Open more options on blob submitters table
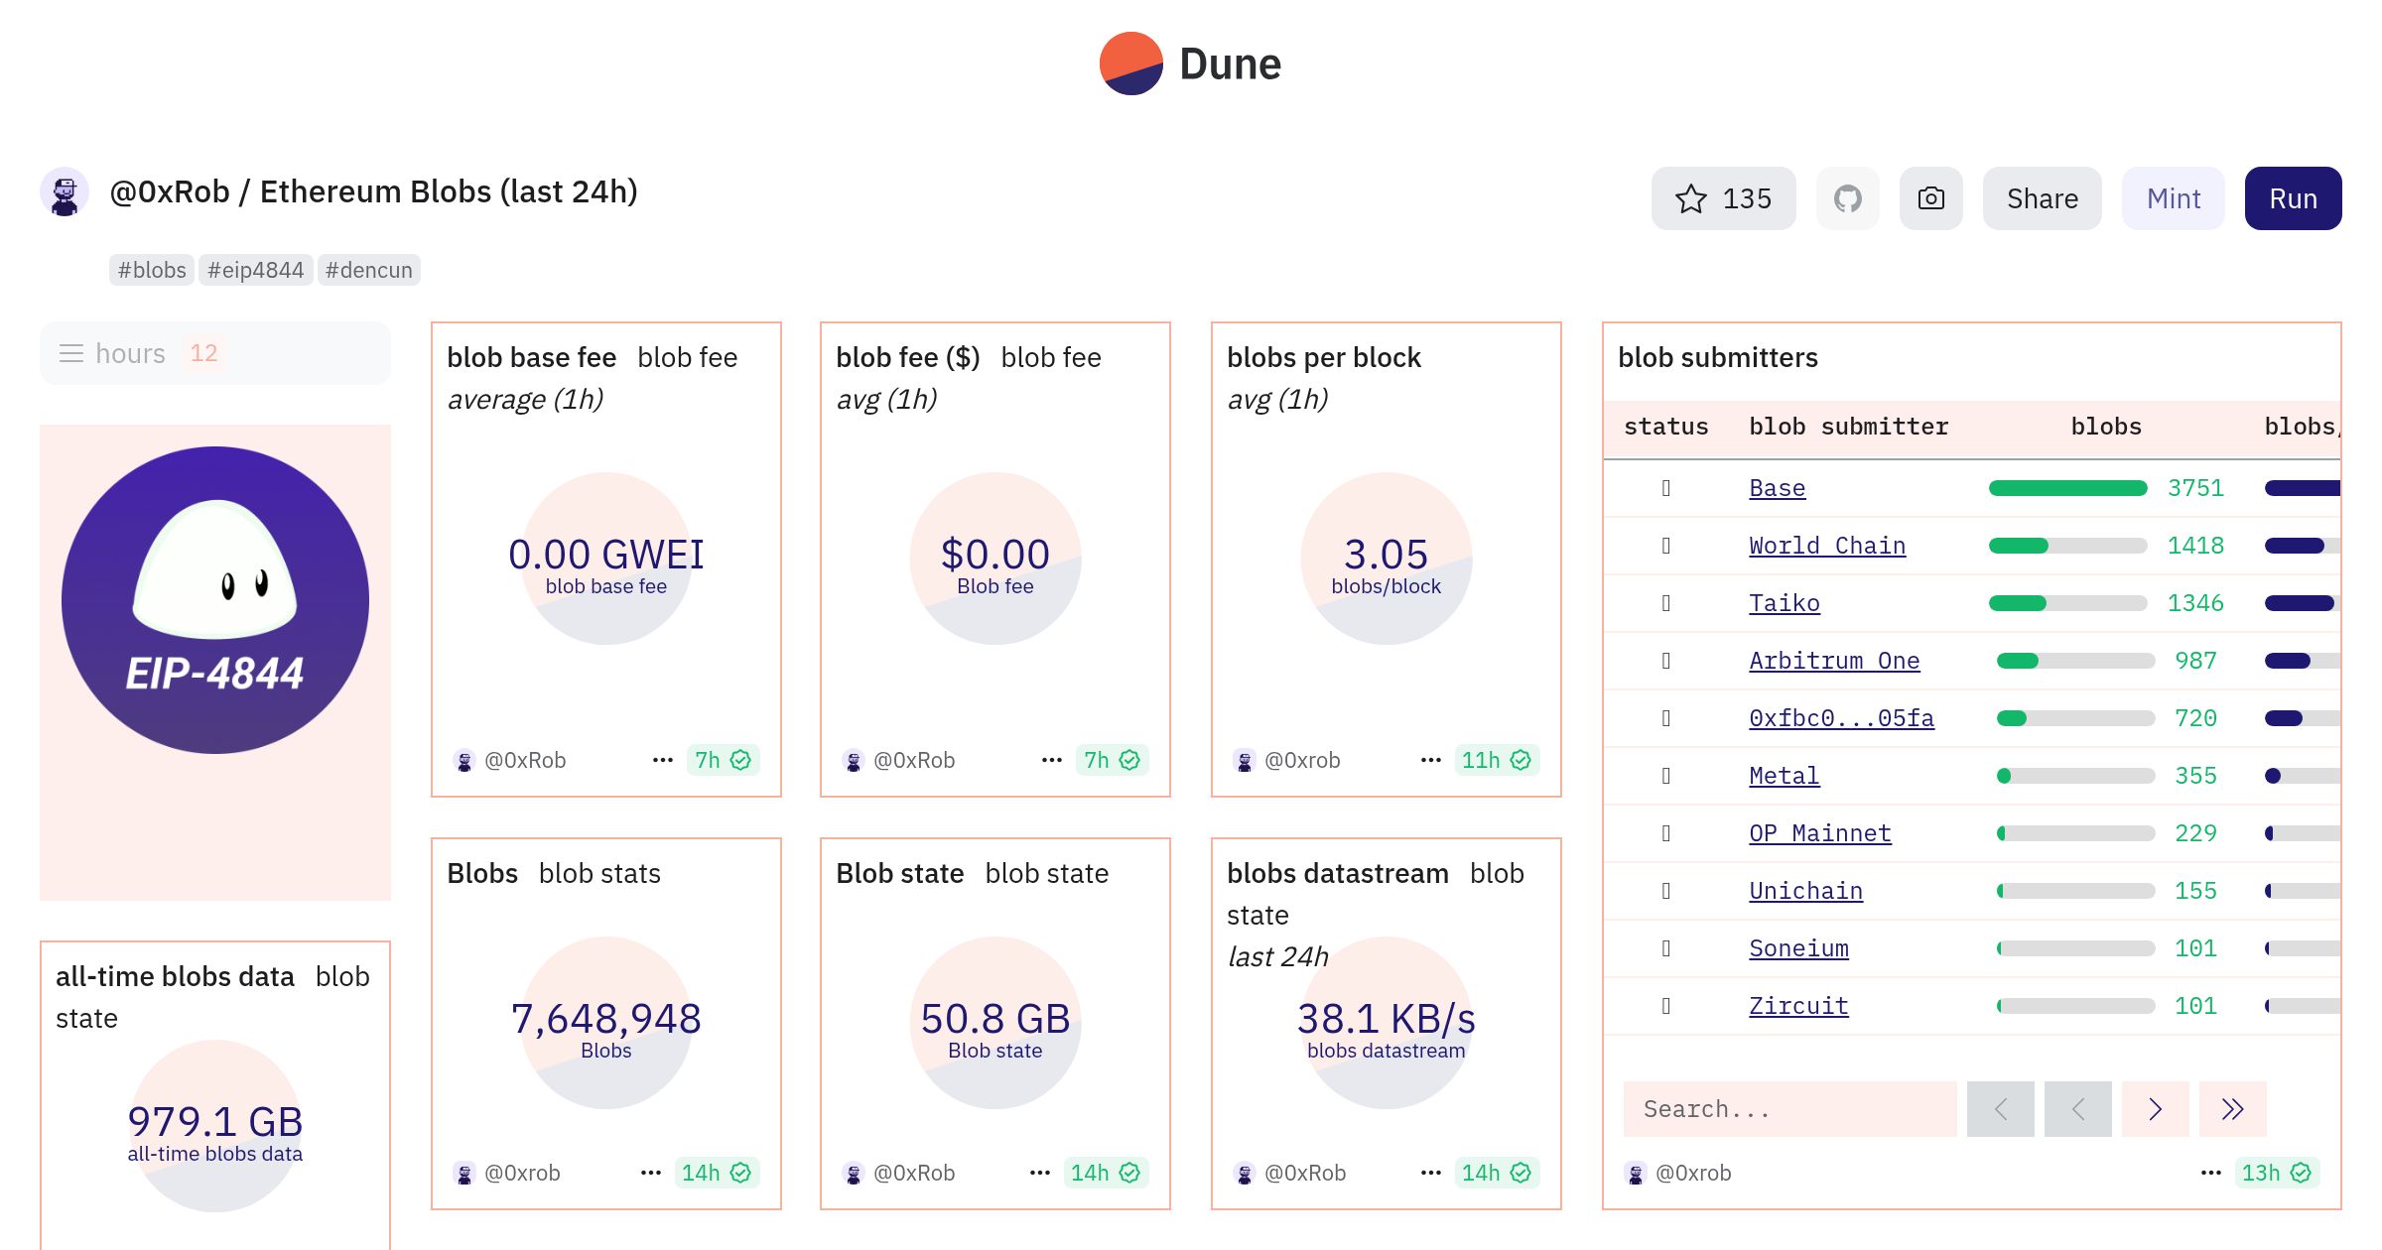 point(2211,1173)
